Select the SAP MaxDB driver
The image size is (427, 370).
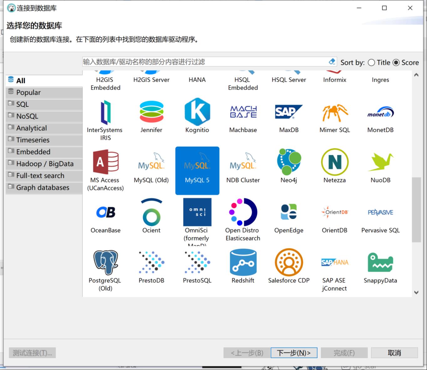(x=289, y=112)
